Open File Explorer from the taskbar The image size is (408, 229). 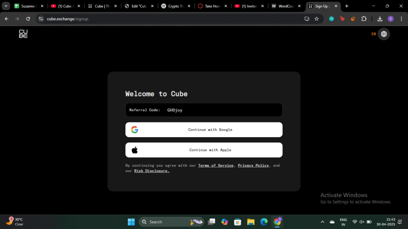pyautogui.click(x=251, y=222)
